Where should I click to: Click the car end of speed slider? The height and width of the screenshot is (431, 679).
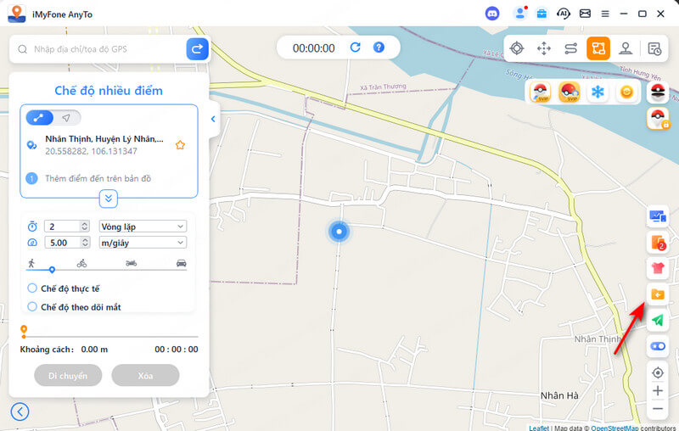click(181, 264)
